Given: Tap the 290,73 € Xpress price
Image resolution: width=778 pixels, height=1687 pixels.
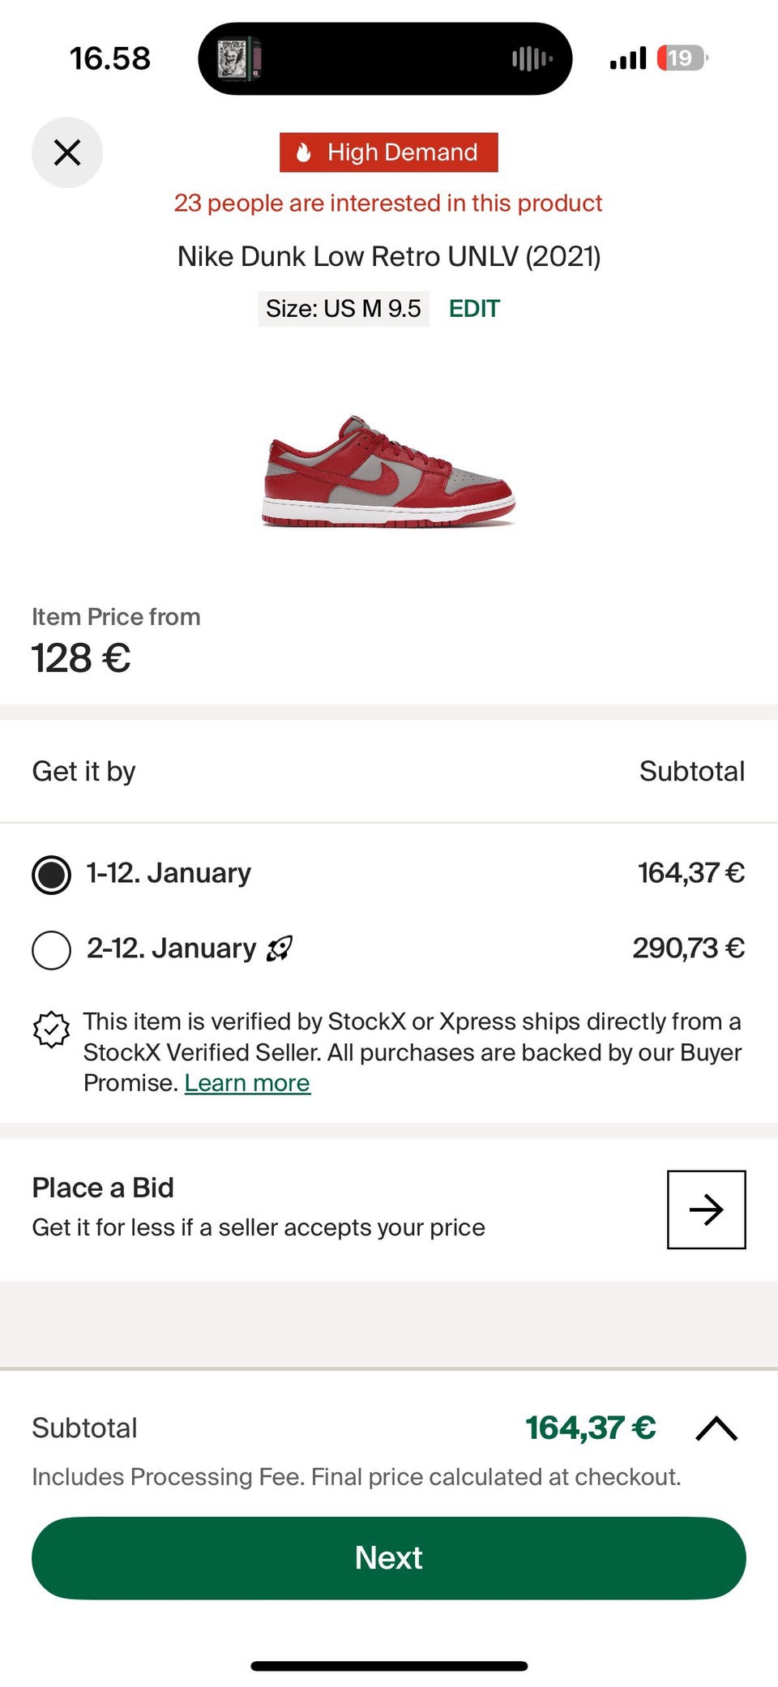Looking at the screenshot, I should point(688,948).
